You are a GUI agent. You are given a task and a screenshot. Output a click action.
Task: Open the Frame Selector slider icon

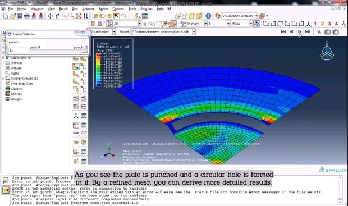click(319, 32)
